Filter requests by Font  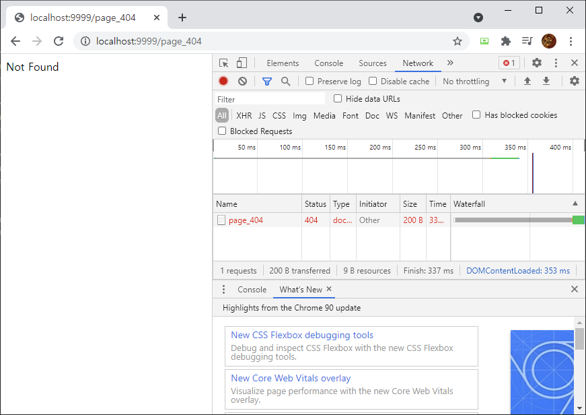[x=350, y=116]
